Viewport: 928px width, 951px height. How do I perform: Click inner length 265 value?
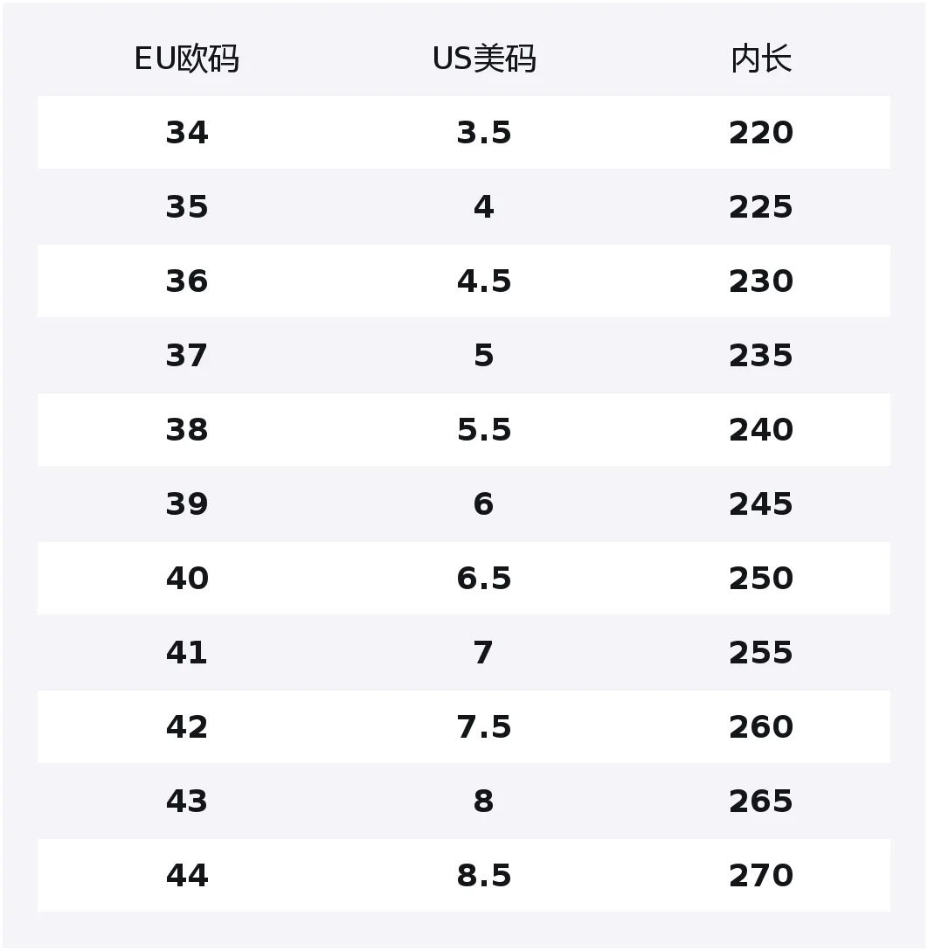(761, 802)
